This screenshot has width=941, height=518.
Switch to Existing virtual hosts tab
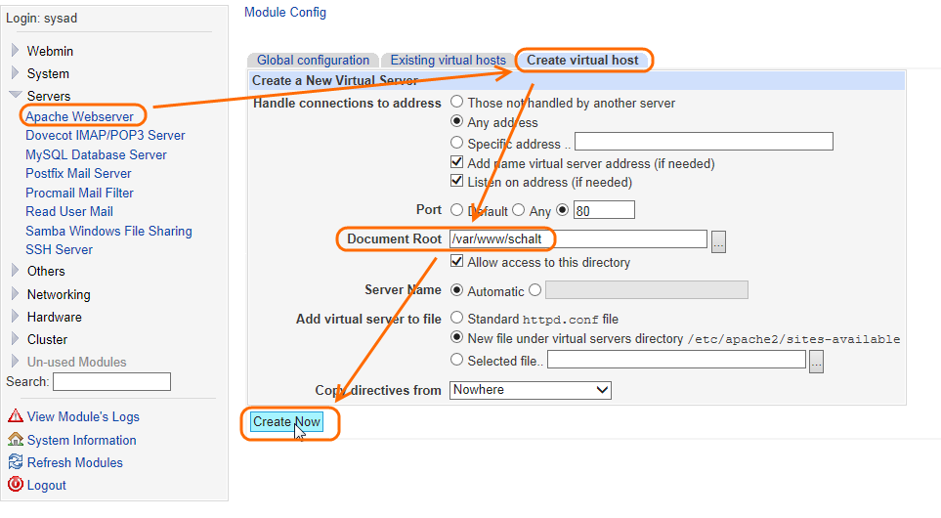pos(448,61)
